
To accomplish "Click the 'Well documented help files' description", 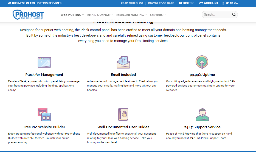I will (x=122, y=138).
